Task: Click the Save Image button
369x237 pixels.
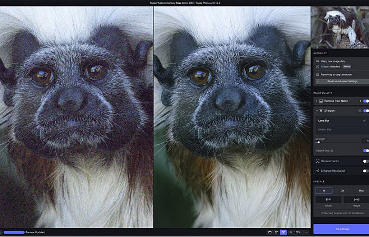Action: [x=341, y=229]
